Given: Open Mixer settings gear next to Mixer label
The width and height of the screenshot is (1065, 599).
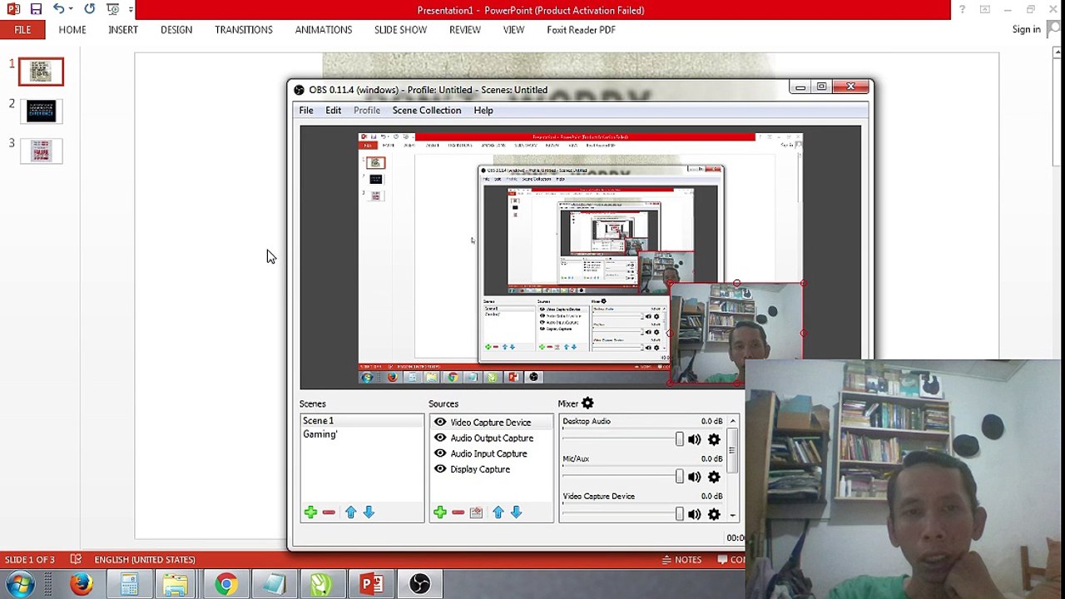Looking at the screenshot, I should tap(587, 403).
